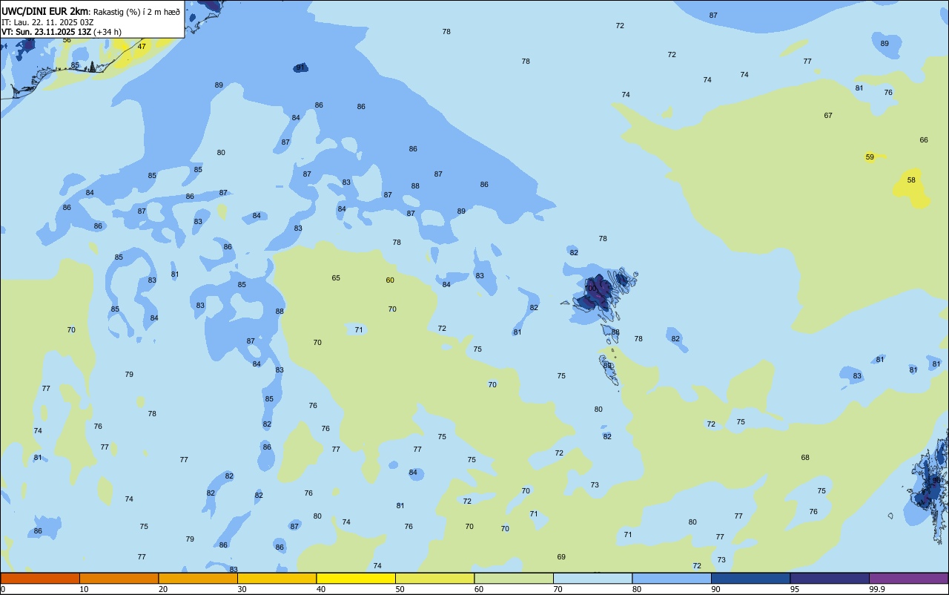Select the value 58 on the yellow patch

(911, 180)
